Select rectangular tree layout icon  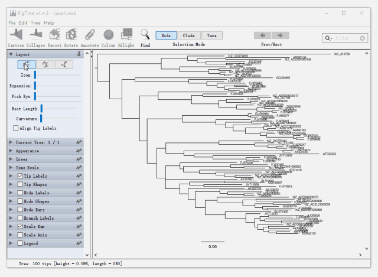[x=27, y=64]
